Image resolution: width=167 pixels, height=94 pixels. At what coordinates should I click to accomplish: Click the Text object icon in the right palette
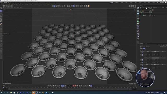click(x=138, y=16)
